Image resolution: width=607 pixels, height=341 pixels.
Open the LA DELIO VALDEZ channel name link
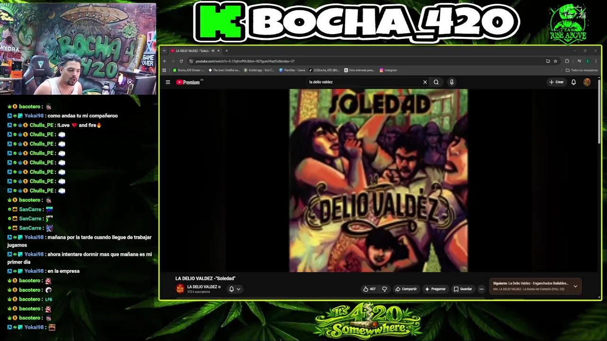coord(202,287)
